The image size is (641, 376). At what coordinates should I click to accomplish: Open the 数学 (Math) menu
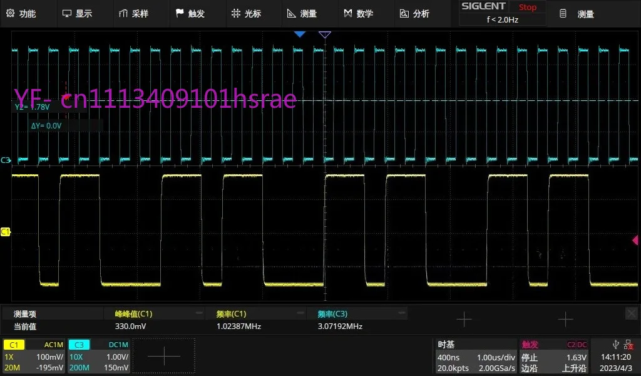358,14
